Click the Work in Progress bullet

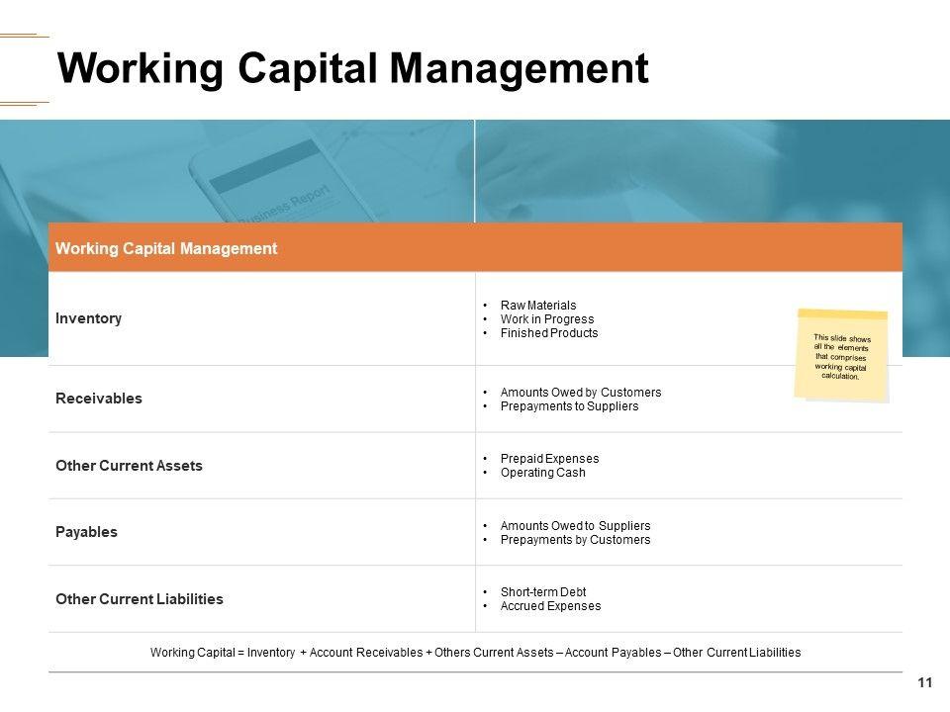547,319
